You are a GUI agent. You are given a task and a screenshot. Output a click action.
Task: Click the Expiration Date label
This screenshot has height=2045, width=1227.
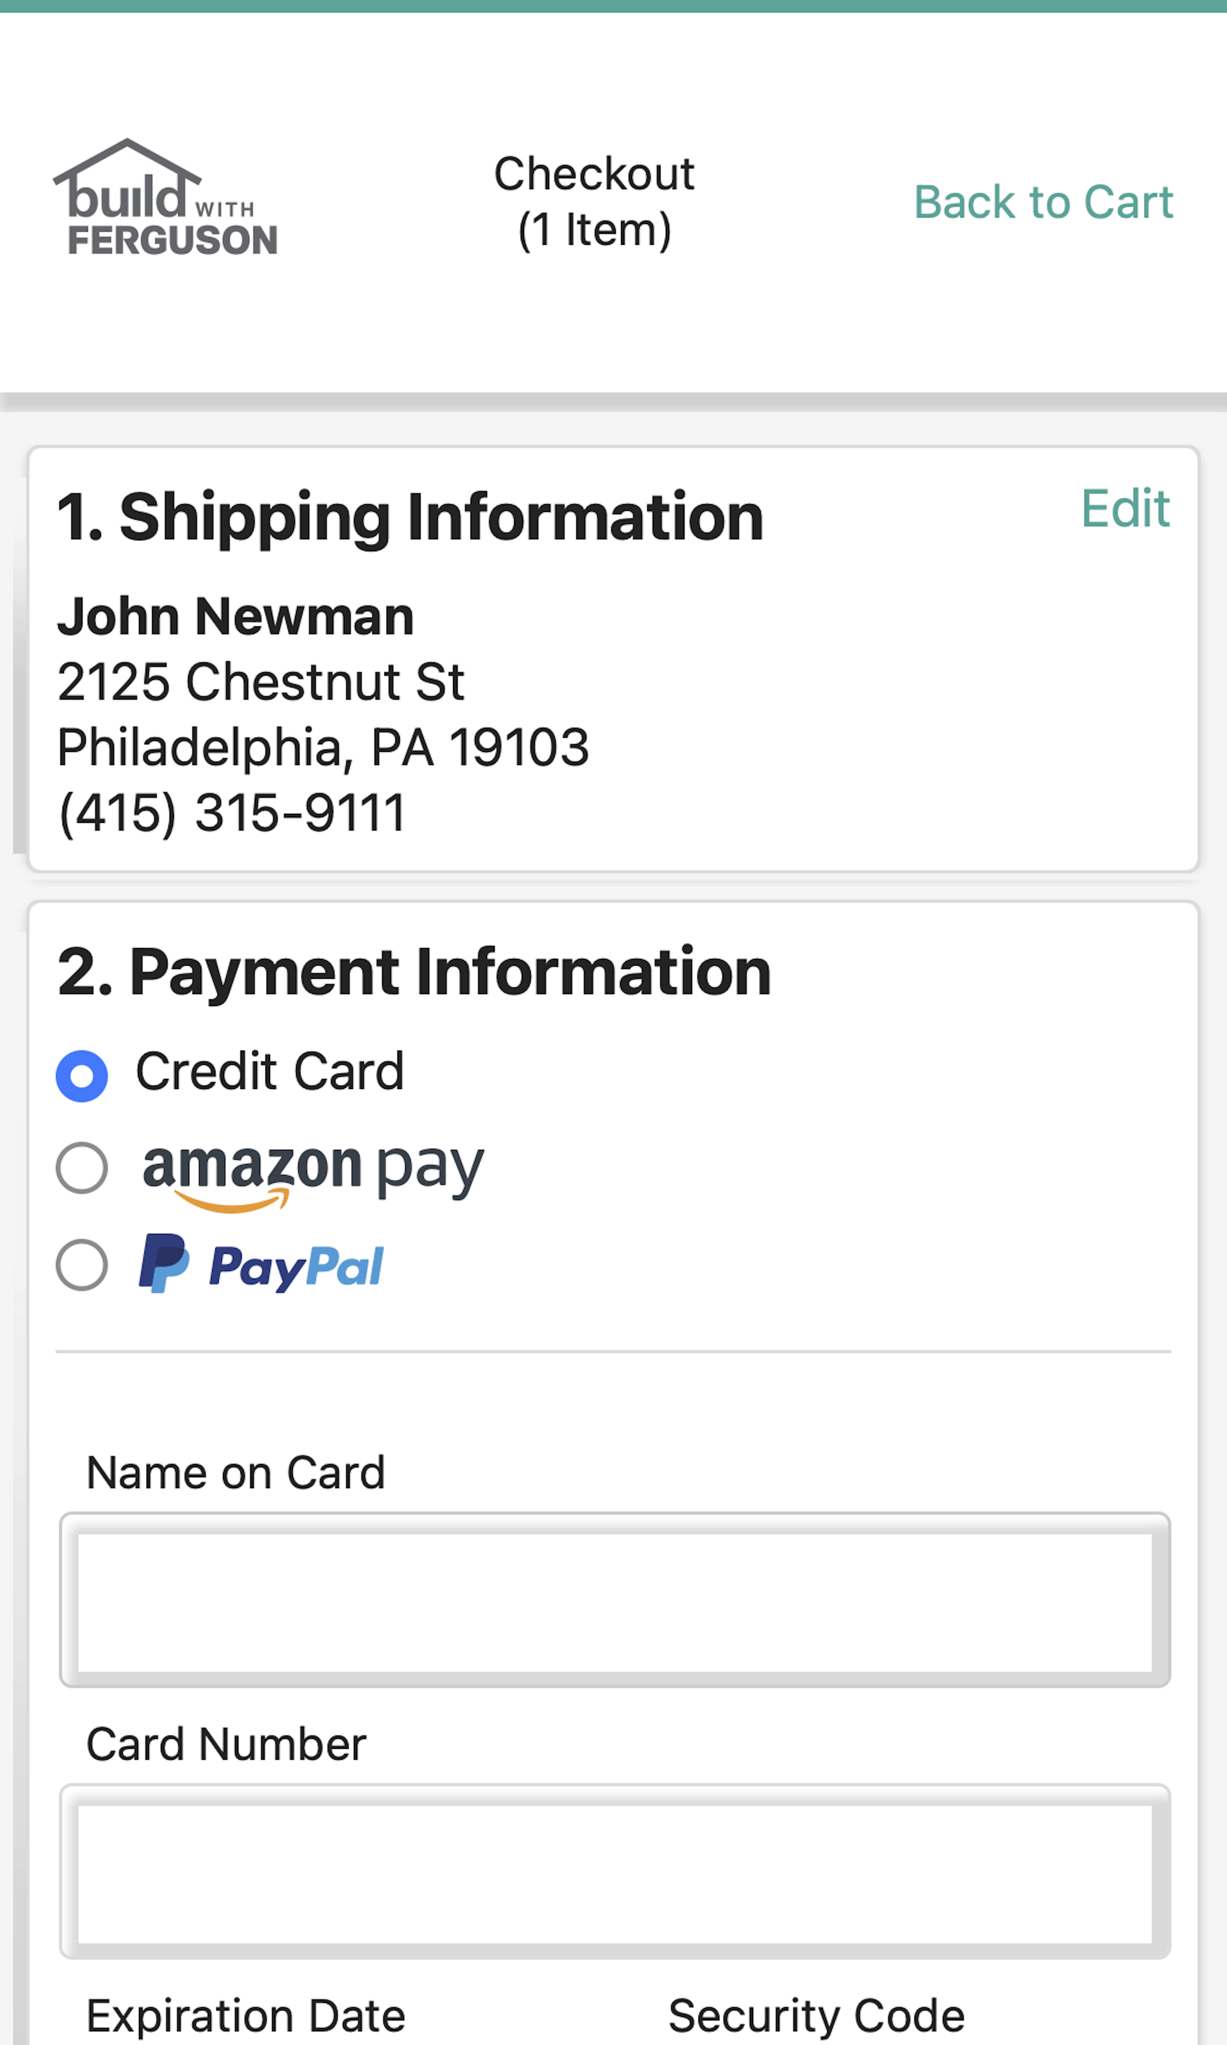click(246, 2016)
